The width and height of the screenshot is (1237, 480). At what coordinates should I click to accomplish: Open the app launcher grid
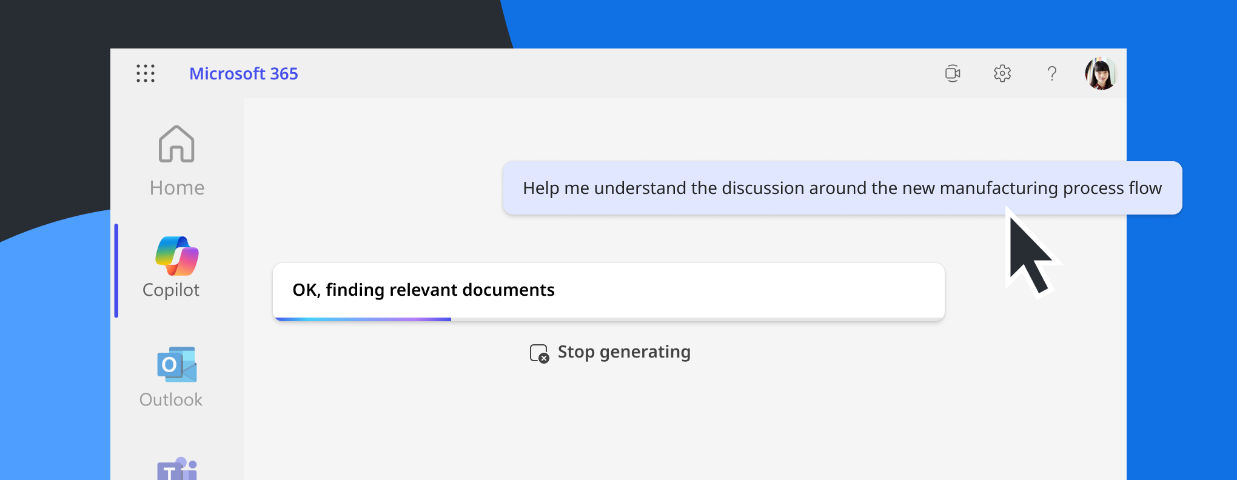coord(146,73)
